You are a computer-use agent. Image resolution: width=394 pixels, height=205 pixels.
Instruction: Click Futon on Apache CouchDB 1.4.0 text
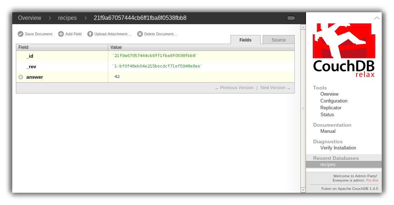coord(350,189)
